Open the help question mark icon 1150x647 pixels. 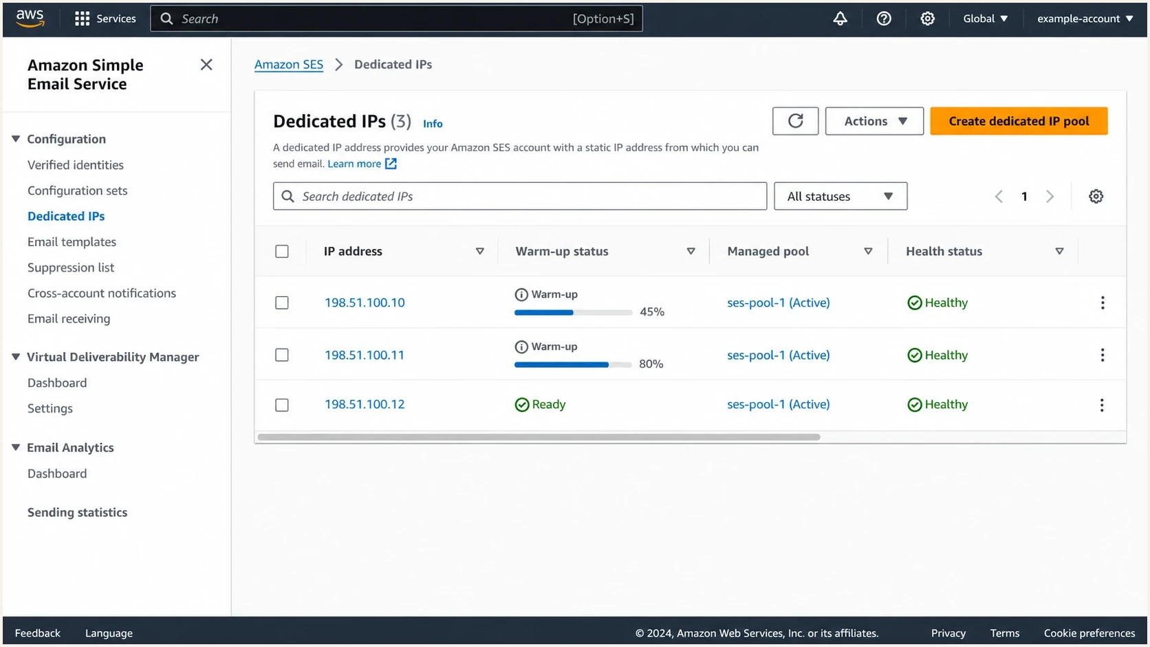tap(884, 19)
